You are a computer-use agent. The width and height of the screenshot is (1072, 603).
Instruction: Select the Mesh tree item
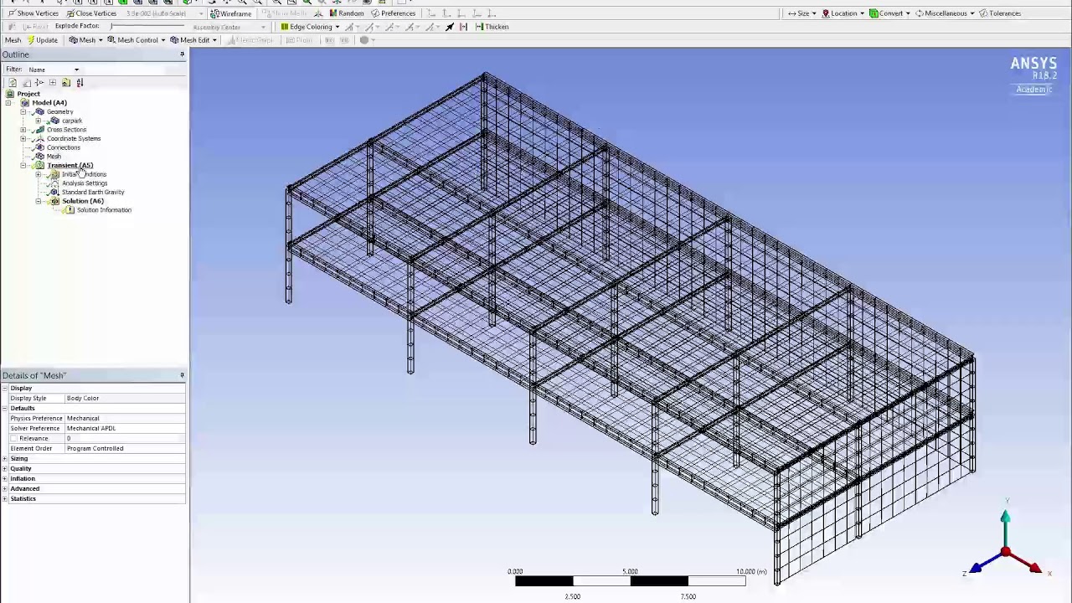54,157
